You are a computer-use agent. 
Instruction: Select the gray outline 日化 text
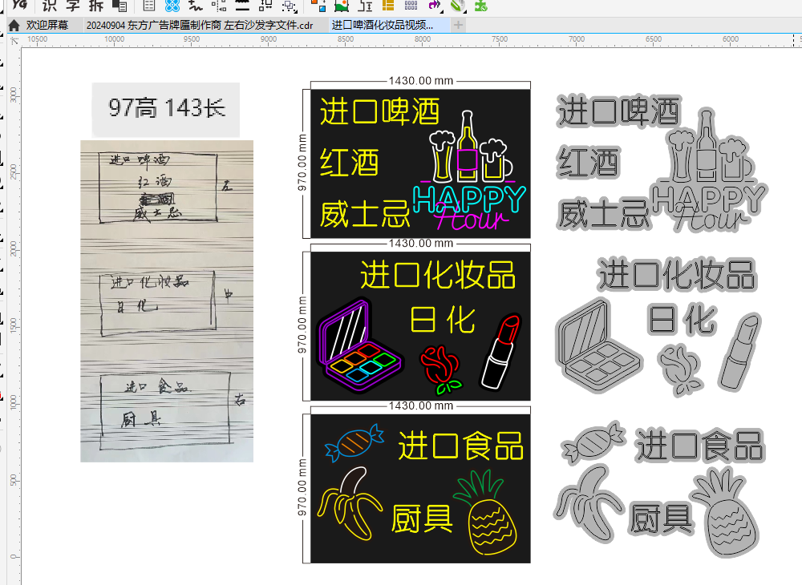[683, 320]
